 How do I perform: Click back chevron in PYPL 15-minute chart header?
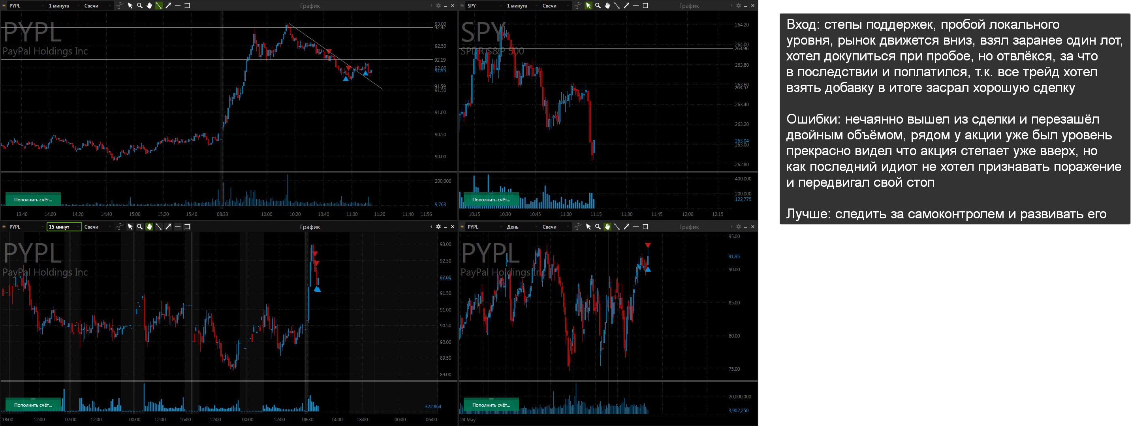(x=431, y=227)
